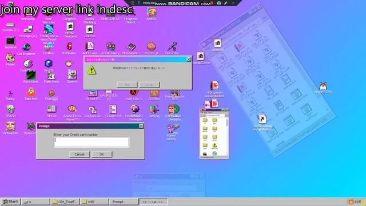Switch to w93 folder taskbar item
The height and width of the screenshot is (206, 366).
[94, 202]
